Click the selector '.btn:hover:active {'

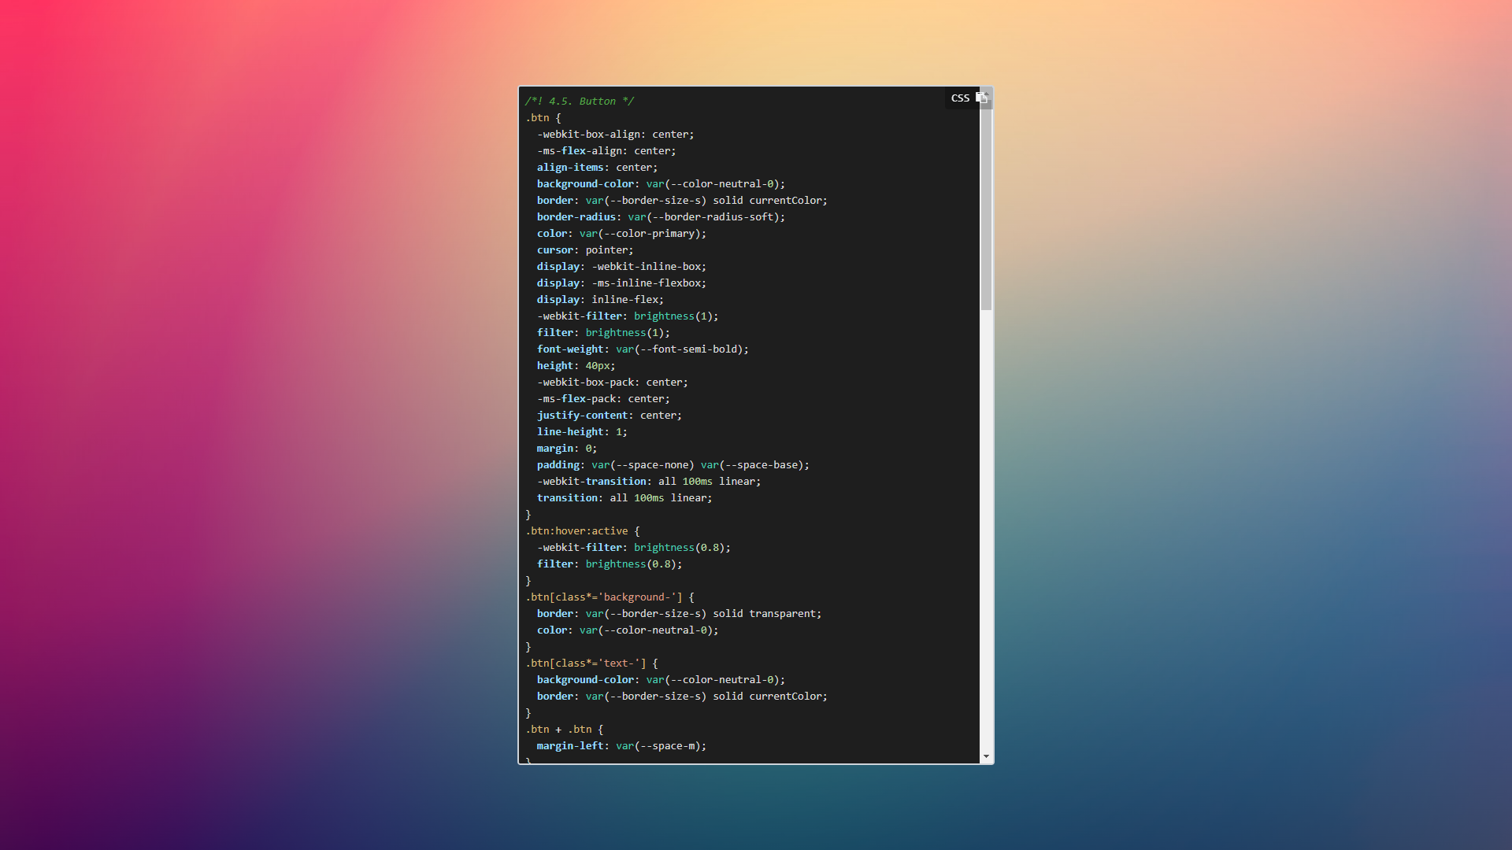pyautogui.click(x=583, y=531)
